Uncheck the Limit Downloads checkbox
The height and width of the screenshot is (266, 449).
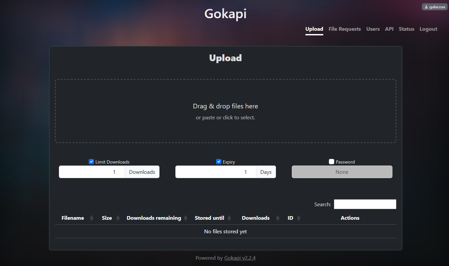click(91, 162)
